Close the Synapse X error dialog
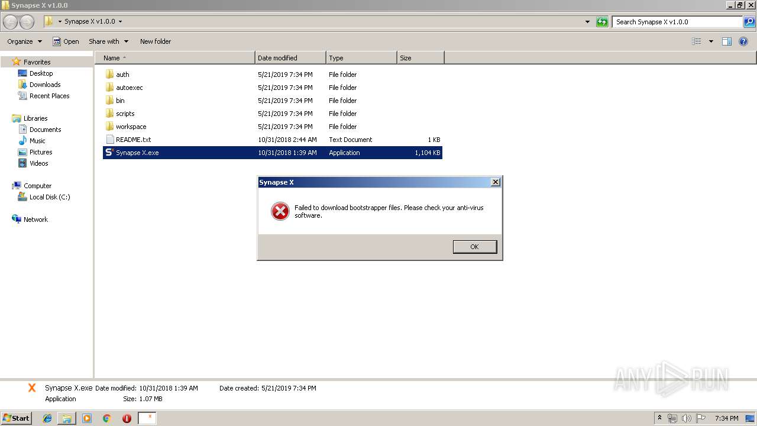 (496, 182)
